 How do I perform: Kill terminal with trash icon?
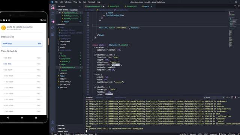pos(235,97)
